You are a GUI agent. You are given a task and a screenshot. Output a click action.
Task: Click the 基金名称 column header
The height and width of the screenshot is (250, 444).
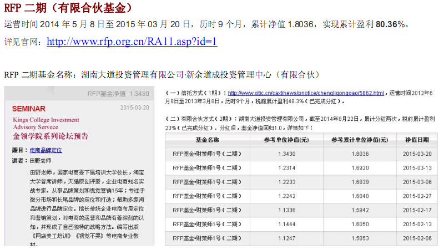point(207,140)
